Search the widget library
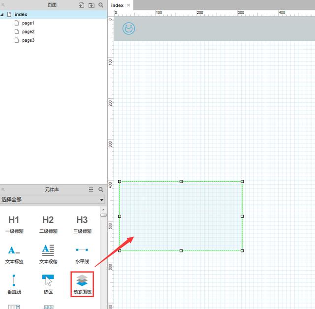 tap(101, 190)
